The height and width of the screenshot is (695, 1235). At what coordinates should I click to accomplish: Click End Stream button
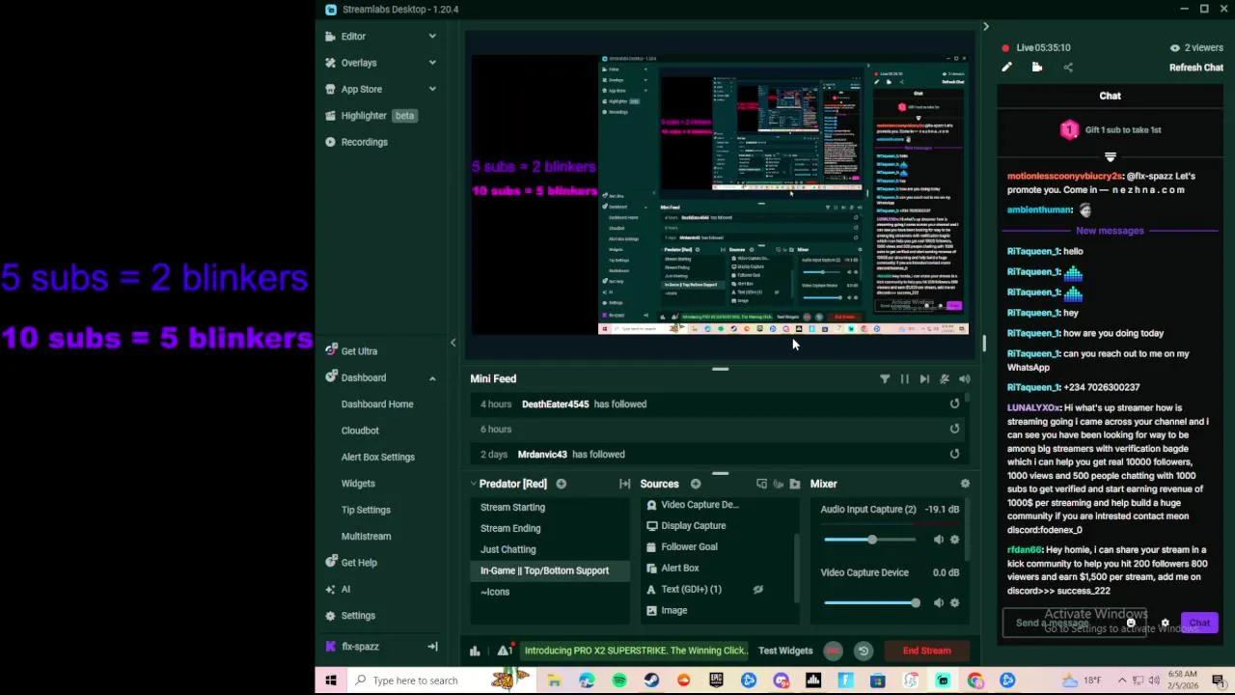926,651
